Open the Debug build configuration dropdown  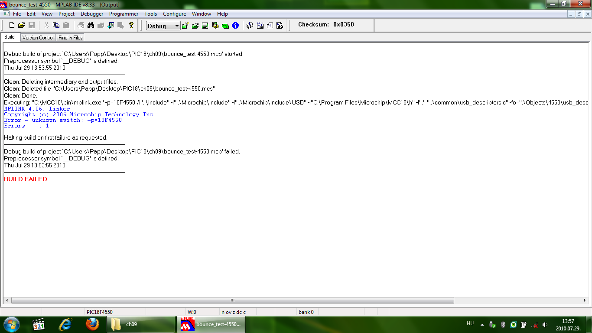pos(163,26)
